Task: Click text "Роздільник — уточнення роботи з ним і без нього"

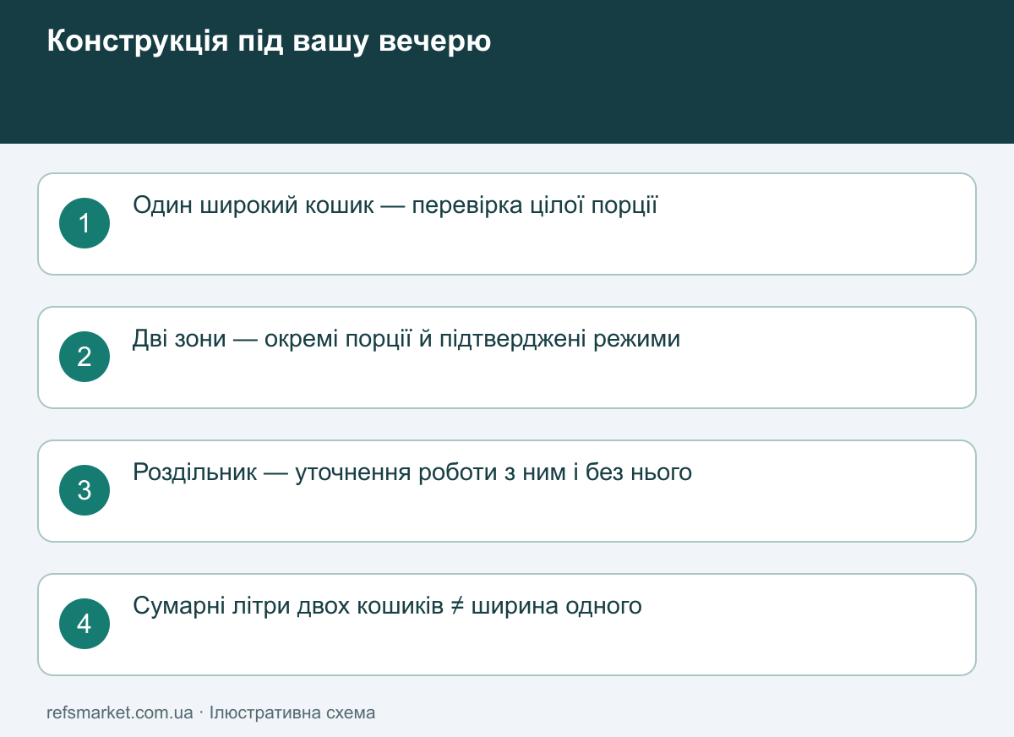Action: (412, 472)
